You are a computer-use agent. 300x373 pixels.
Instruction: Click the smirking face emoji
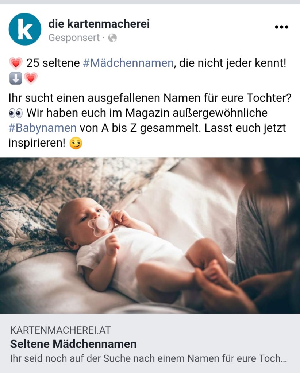click(x=76, y=143)
